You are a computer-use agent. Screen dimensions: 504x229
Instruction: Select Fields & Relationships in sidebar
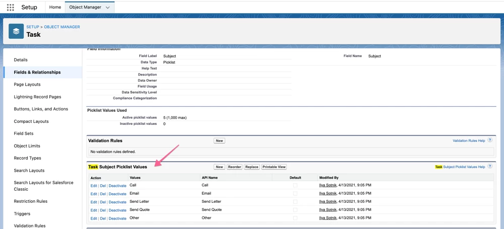[37, 72]
